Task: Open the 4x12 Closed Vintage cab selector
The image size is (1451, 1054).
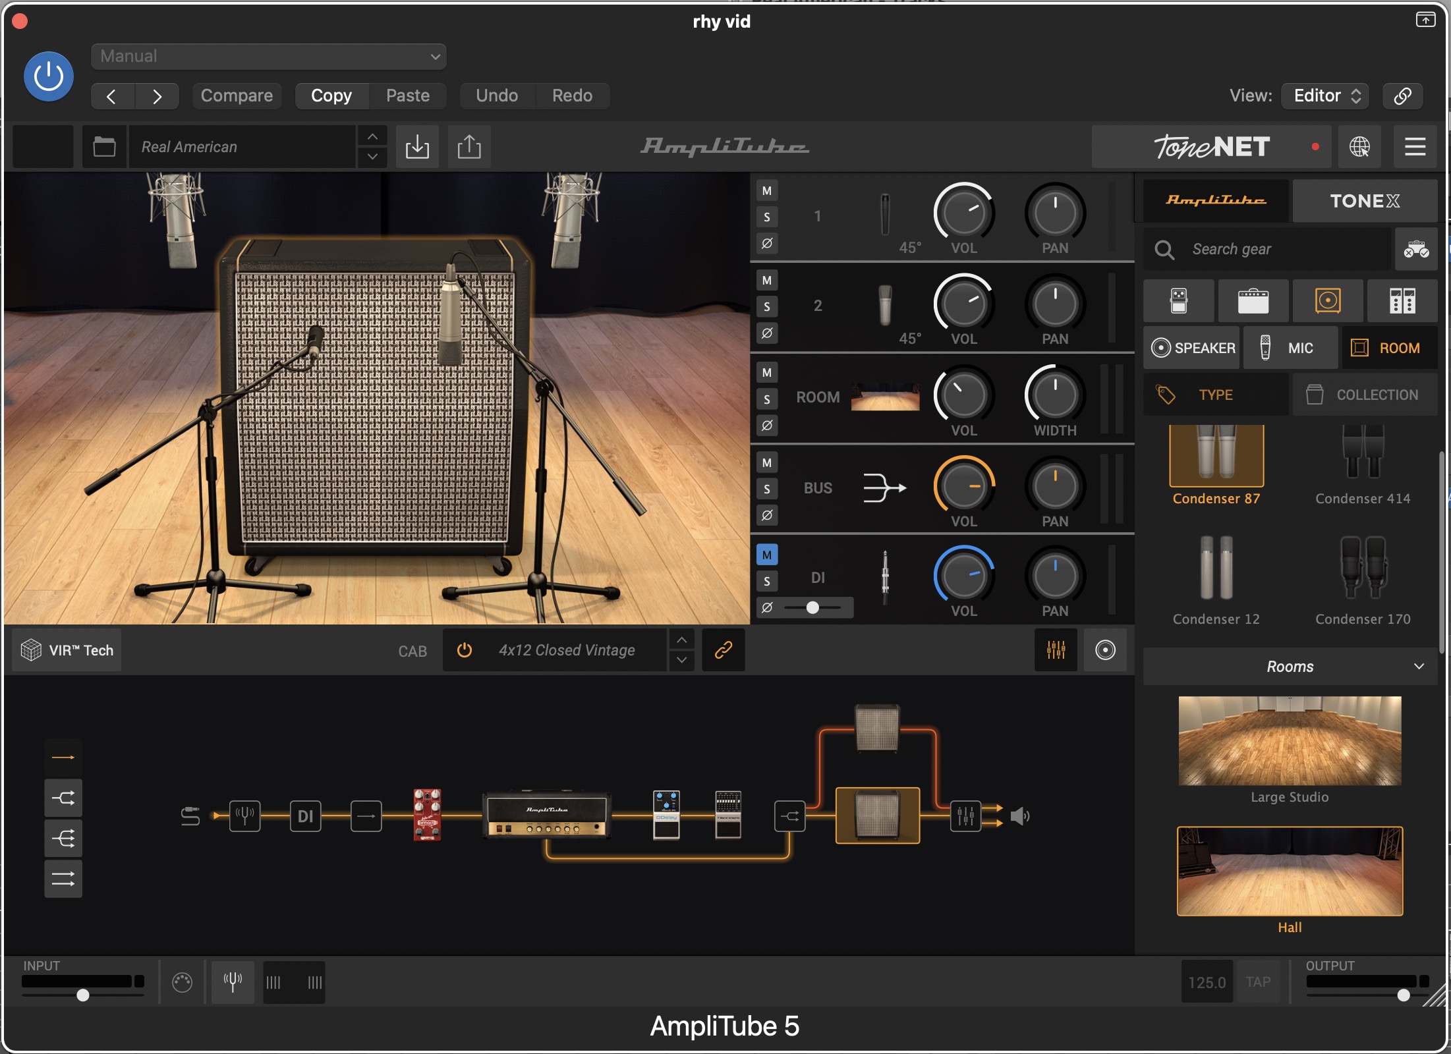Action: (567, 650)
